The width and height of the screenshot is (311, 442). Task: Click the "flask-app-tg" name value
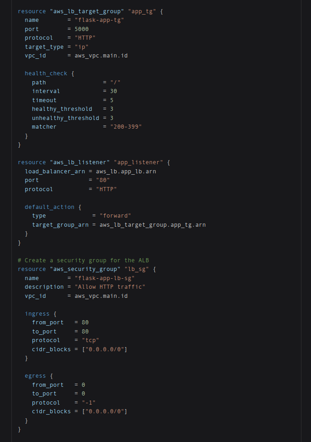point(99,20)
